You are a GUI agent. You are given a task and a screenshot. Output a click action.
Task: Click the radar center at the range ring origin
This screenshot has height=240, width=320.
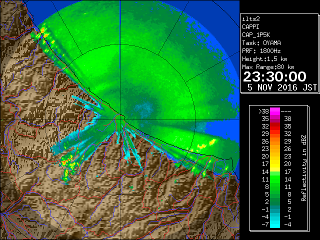[120, 119]
